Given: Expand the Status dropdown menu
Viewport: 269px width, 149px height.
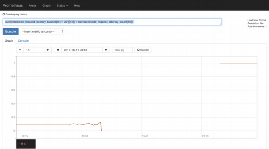Looking at the screenshot, I should coord(62,5).
